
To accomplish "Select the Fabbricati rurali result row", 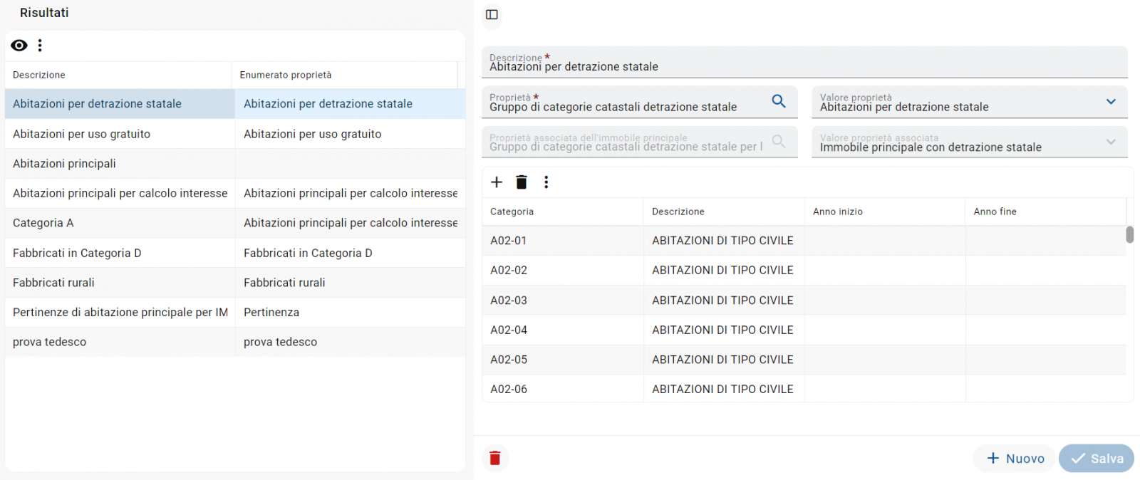I will point(53,283).
